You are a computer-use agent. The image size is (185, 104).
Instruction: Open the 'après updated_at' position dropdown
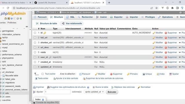[94, 92]
